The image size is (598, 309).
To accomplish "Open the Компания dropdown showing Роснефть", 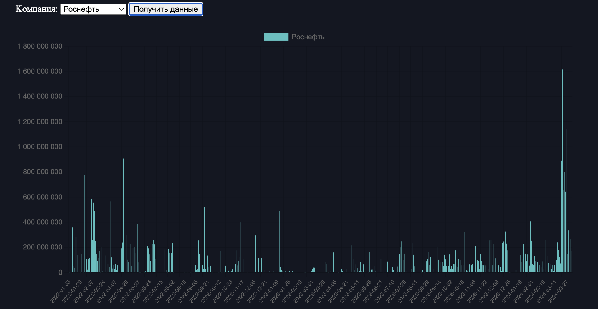I will tap(93, 9).
